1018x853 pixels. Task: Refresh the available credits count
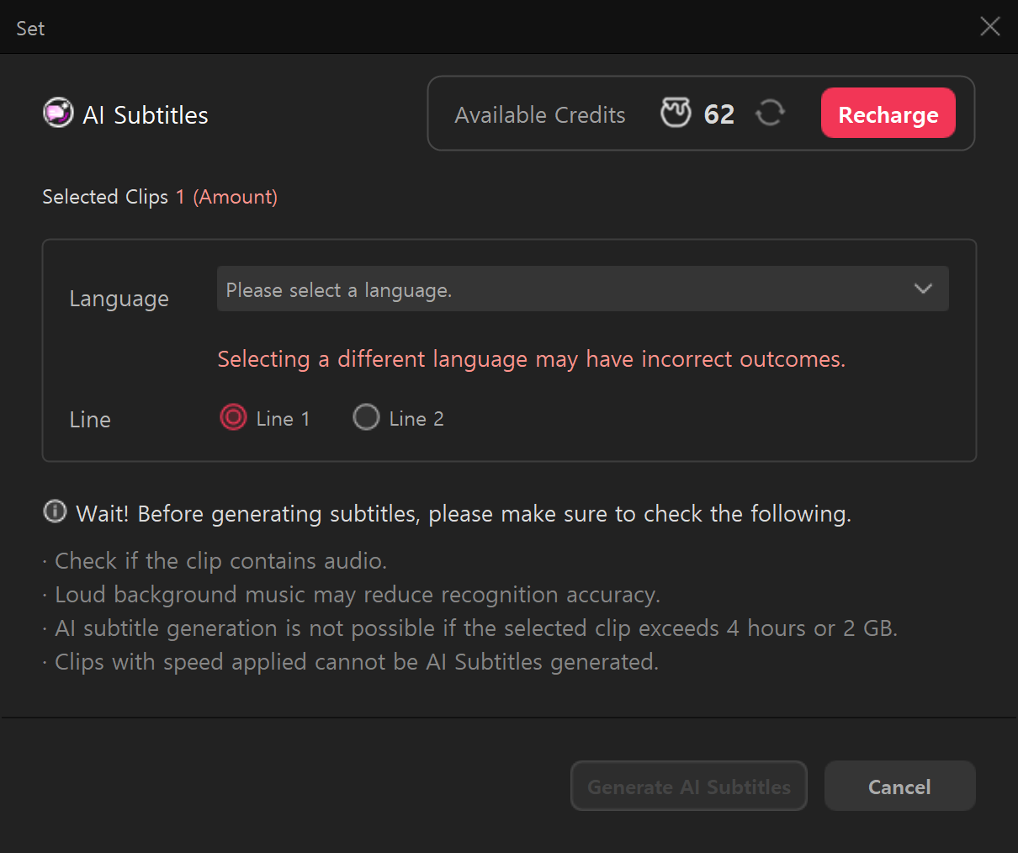tap(770, 113)
